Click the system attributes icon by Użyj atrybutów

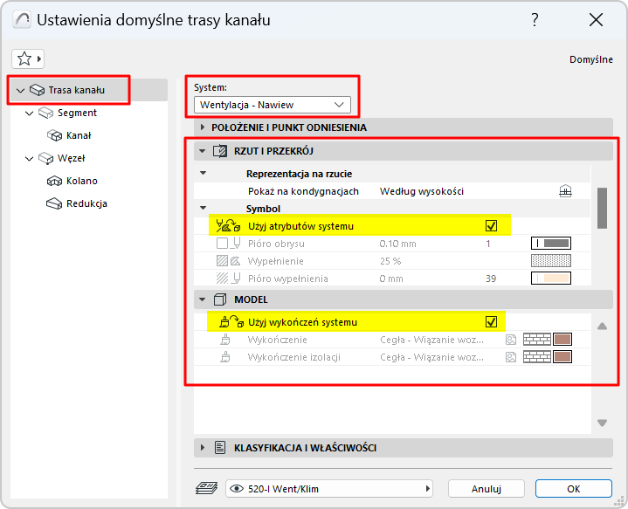[228, 226]
